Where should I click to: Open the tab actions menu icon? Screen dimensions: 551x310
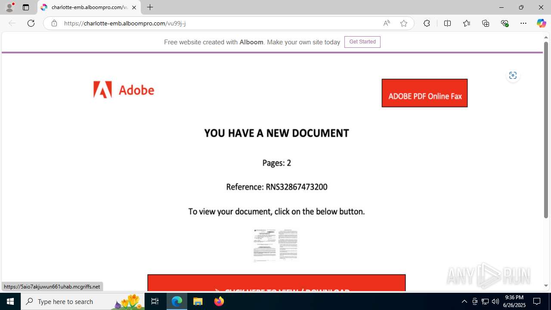tap(26, 7)
